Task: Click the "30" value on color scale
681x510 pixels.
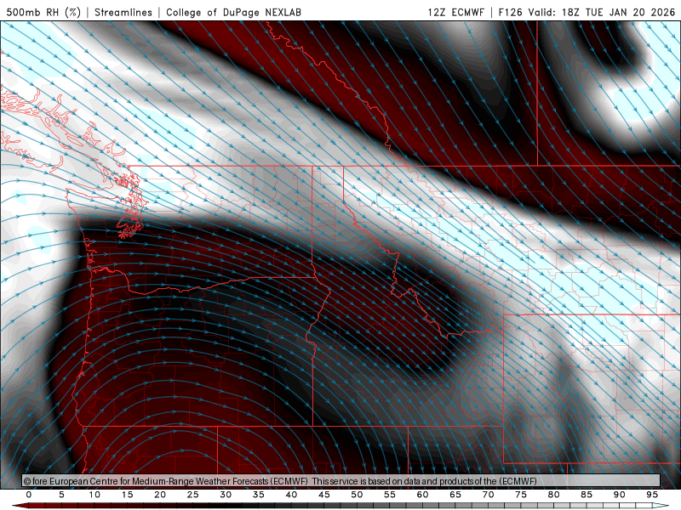Action: [226, 495]
